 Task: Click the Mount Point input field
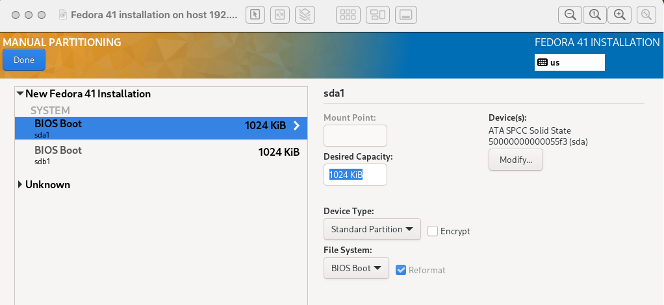pos(355,136)
